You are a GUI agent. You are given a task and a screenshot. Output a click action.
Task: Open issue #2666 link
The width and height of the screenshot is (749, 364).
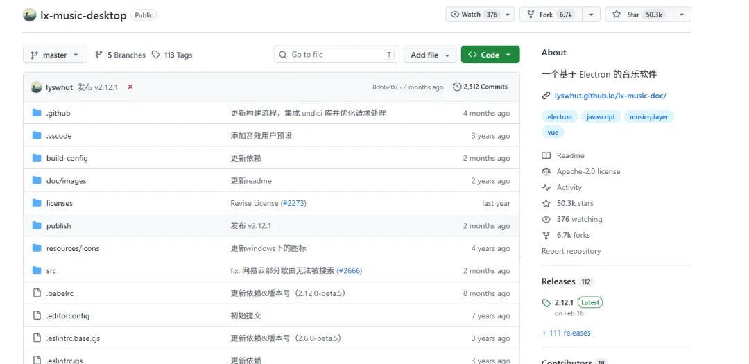pos(349,271)
